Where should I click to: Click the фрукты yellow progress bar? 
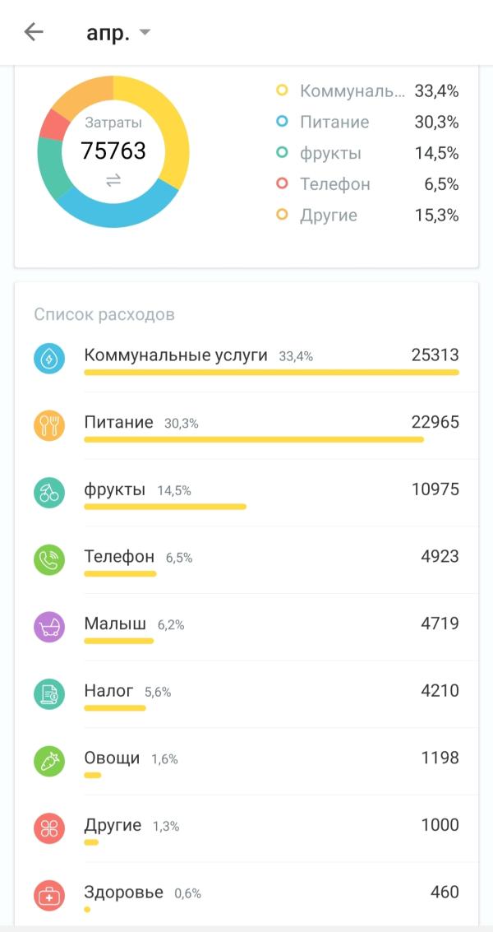pyautogui.click(x=165, y=507)
